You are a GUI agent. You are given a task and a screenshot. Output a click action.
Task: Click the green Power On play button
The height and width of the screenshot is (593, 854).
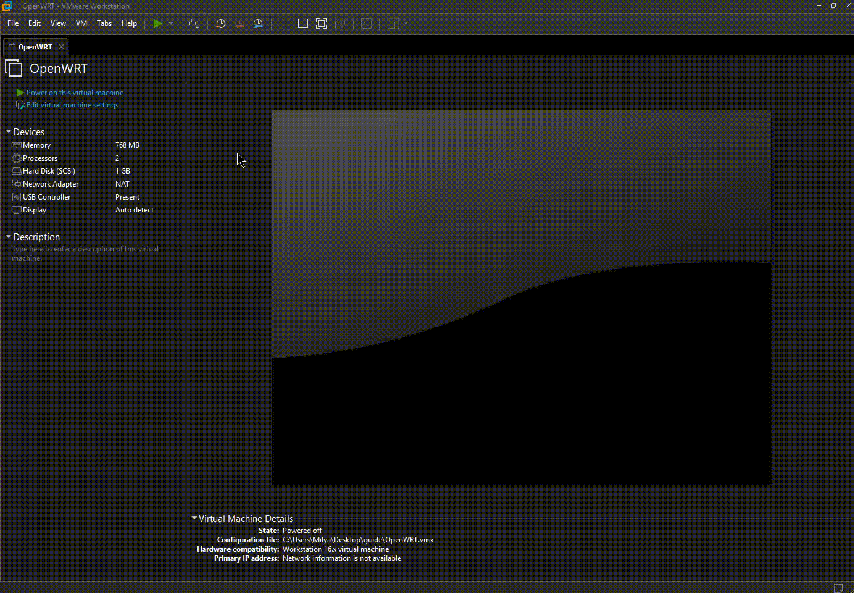158,23
